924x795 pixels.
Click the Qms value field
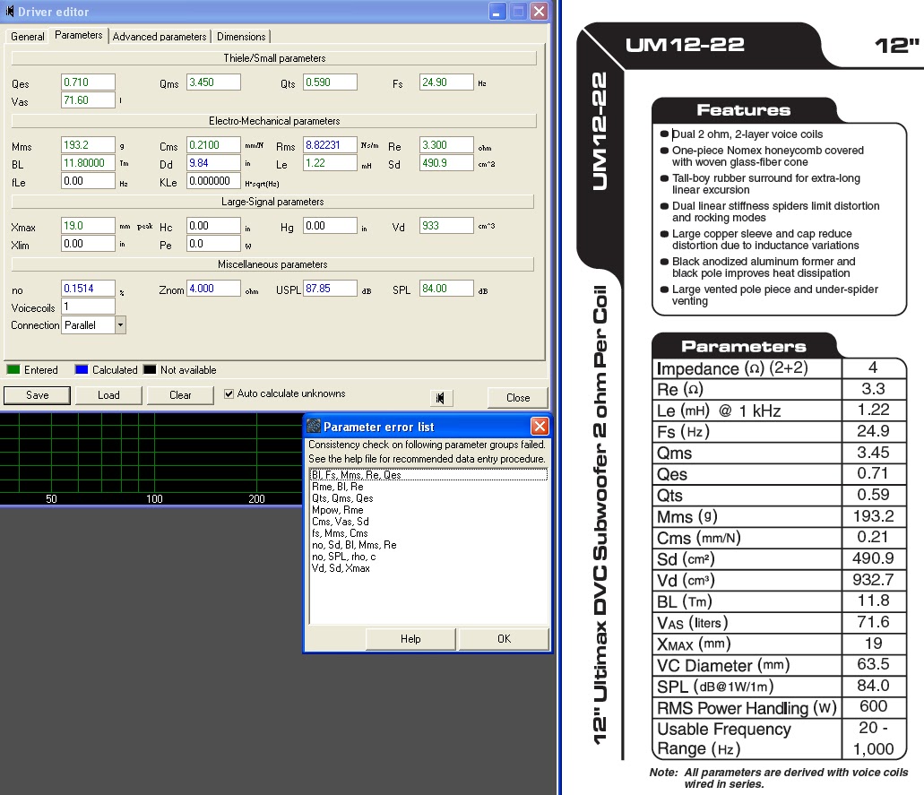(213, 82)
